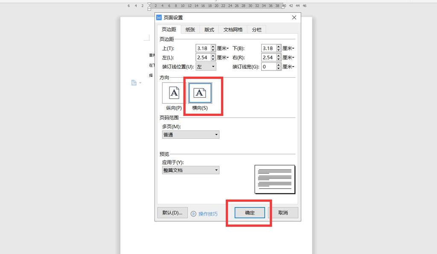Open the top margin 厘米 unit dropdown
437x254 pixels.
pyautogui.click(x=223, y=48)
